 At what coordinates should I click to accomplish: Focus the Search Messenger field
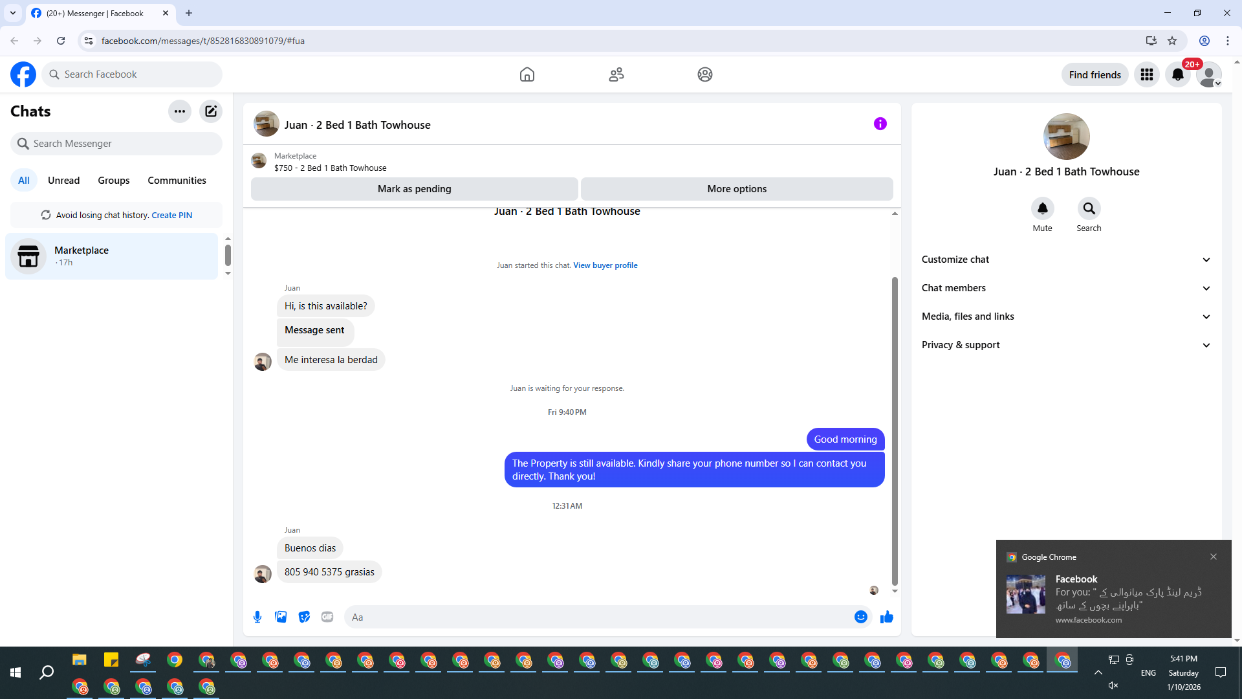(116, 144)
